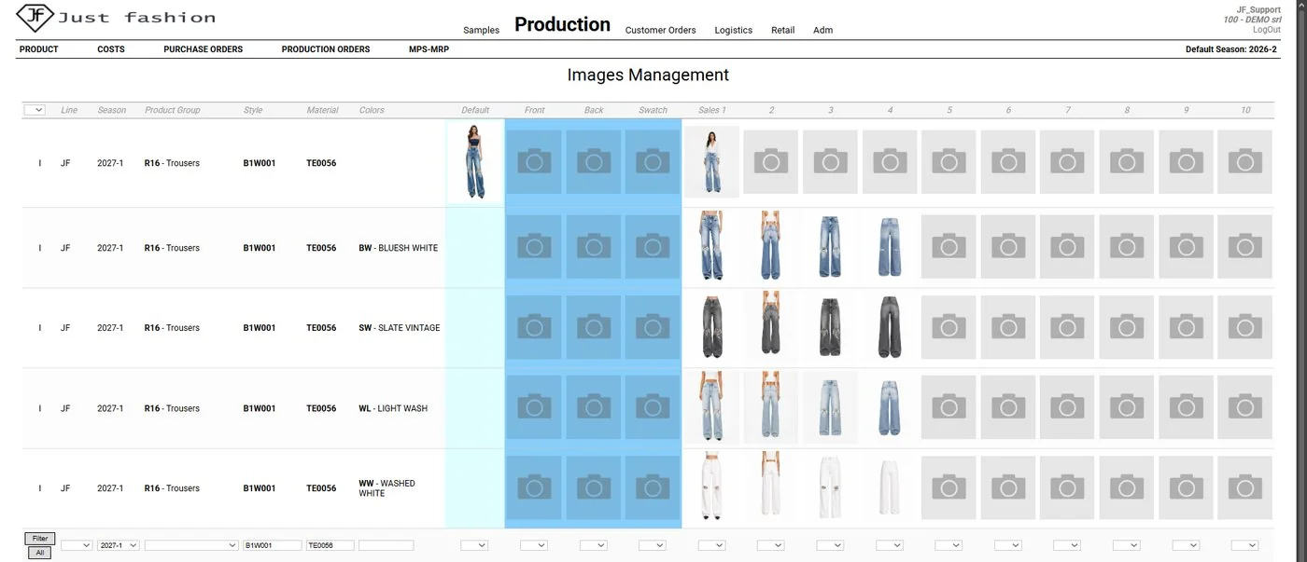Open the PRODUCT submenu

(x=39, y=49)
